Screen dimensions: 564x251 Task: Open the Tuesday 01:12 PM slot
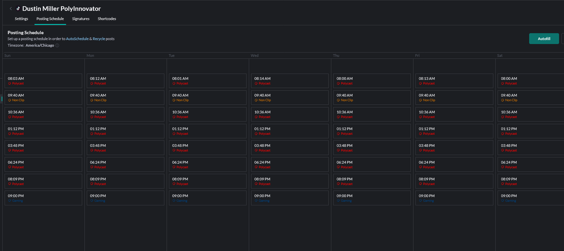tap(207, 131)
